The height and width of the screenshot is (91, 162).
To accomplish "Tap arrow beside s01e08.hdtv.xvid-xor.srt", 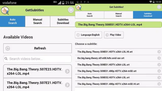I will pyautogui.click(x=159, y=58).
